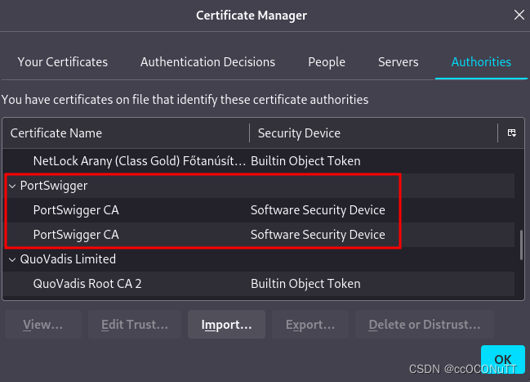The image size is (530, 382).
Task: Click Delete or Distrust button
Action: pos(425,325)
